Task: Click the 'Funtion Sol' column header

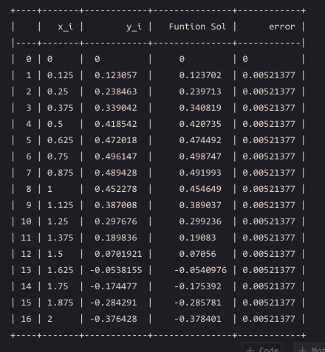Action: click(197, 27)
